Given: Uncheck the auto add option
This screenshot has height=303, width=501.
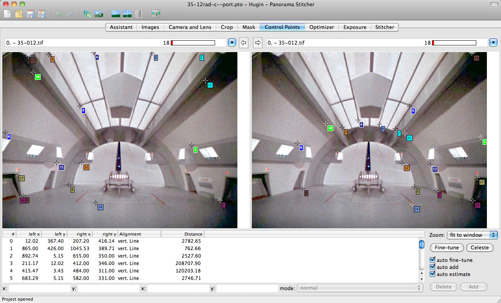Looking at the screenshot, I should point(433,267).
